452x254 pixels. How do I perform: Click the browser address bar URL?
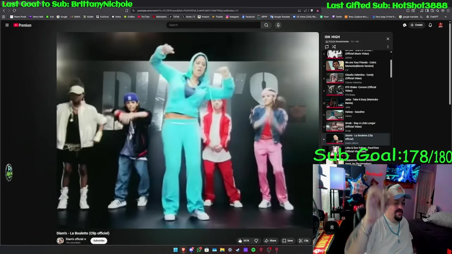[x=188, y=11]
